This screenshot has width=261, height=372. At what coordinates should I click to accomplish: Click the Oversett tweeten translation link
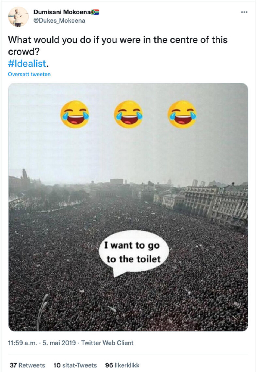pos(29,74)
